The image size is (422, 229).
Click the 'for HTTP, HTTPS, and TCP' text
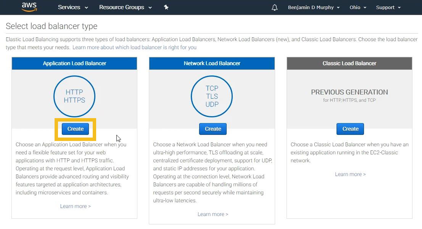pos(350,100)
